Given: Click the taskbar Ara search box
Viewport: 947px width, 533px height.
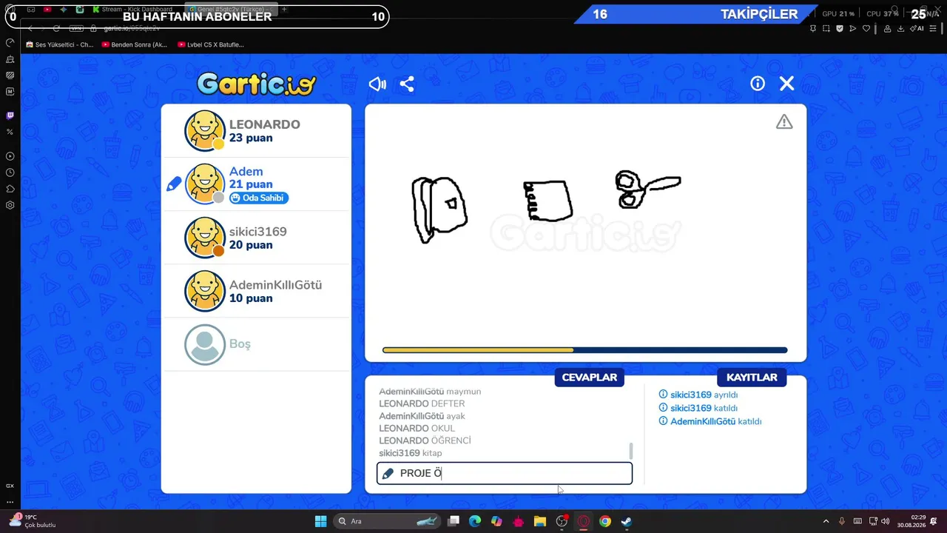Looking at the screenshot, I should (388, 521).
